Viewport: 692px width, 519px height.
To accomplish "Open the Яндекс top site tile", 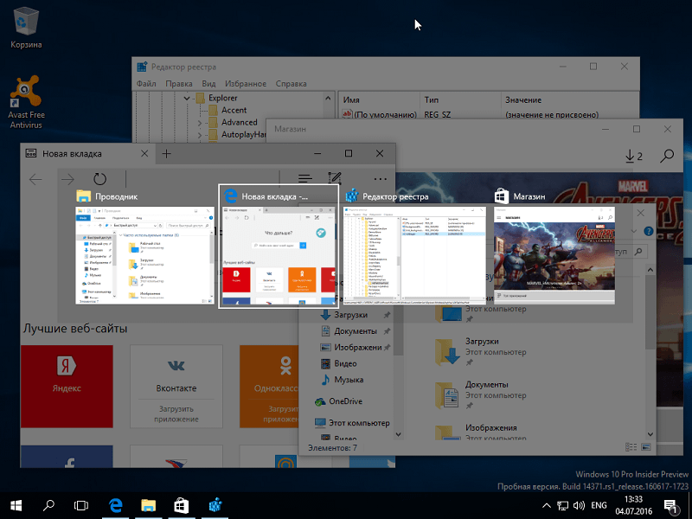I will [67, 387].
